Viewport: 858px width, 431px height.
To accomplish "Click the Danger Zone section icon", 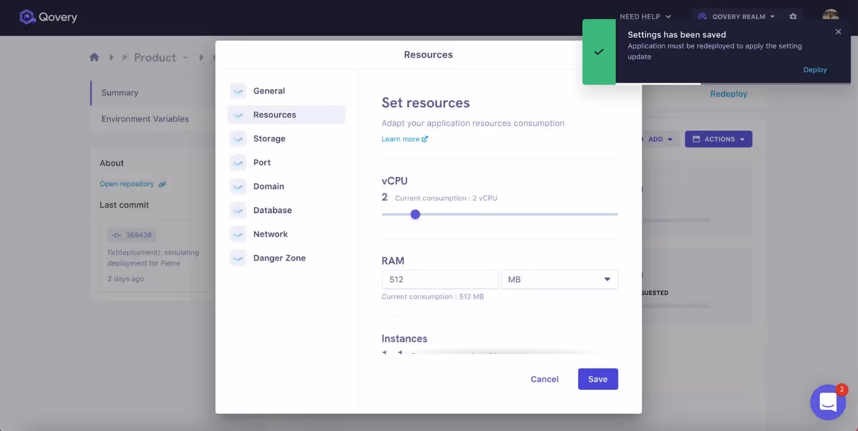I will tap(238, 258).
